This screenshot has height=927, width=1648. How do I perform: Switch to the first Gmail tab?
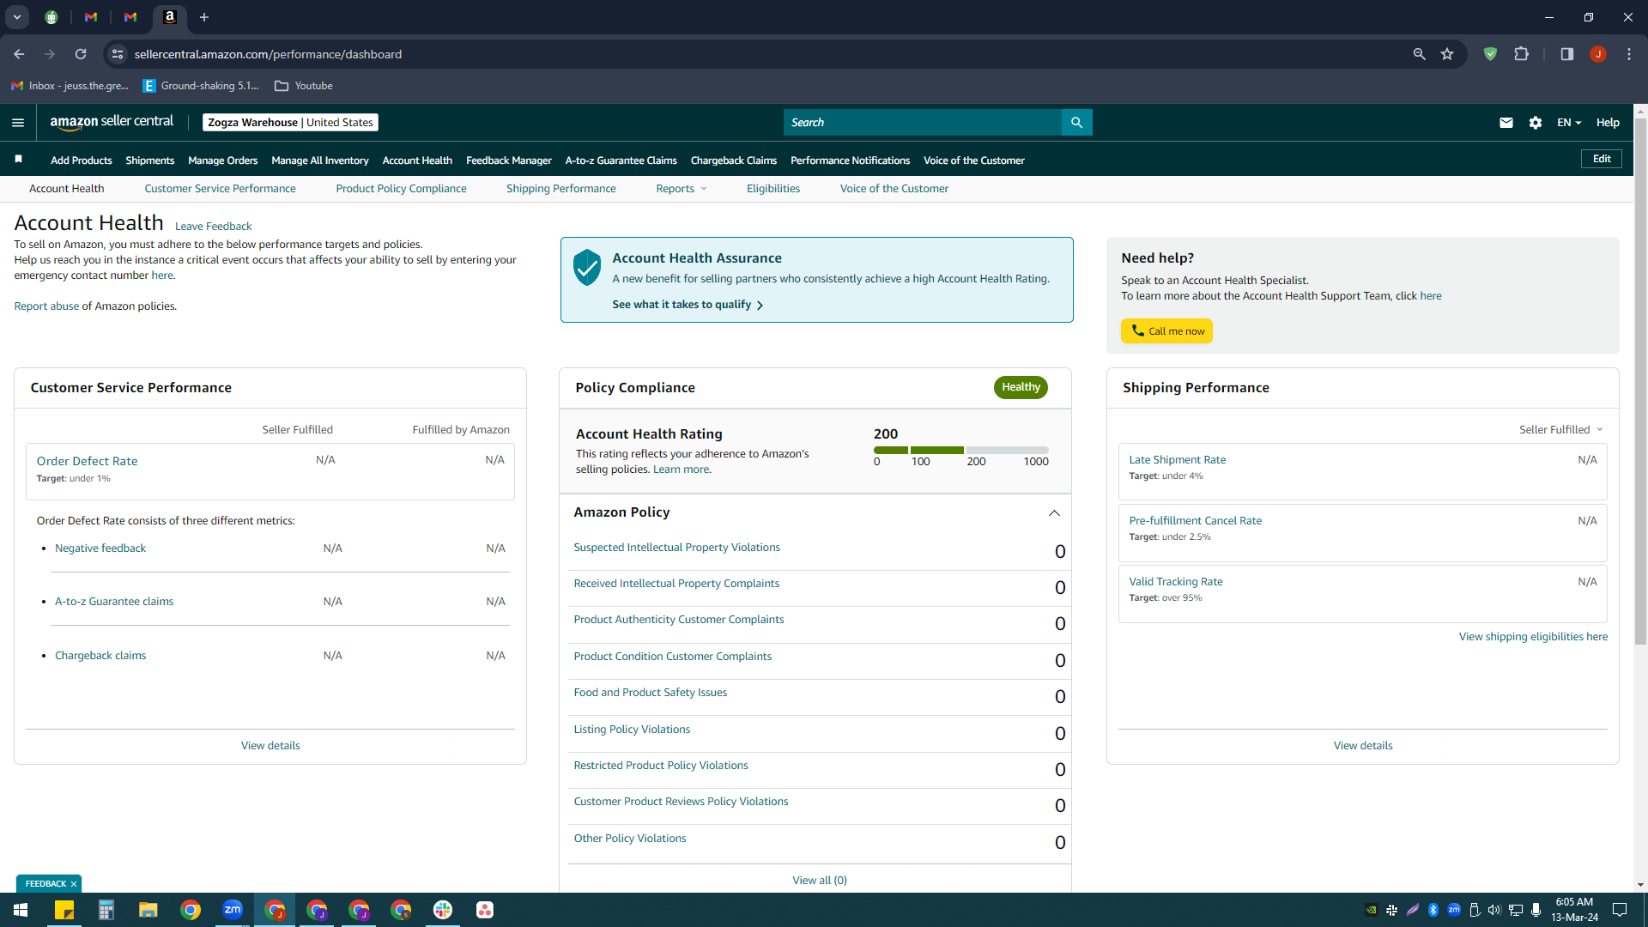point(91,17)
